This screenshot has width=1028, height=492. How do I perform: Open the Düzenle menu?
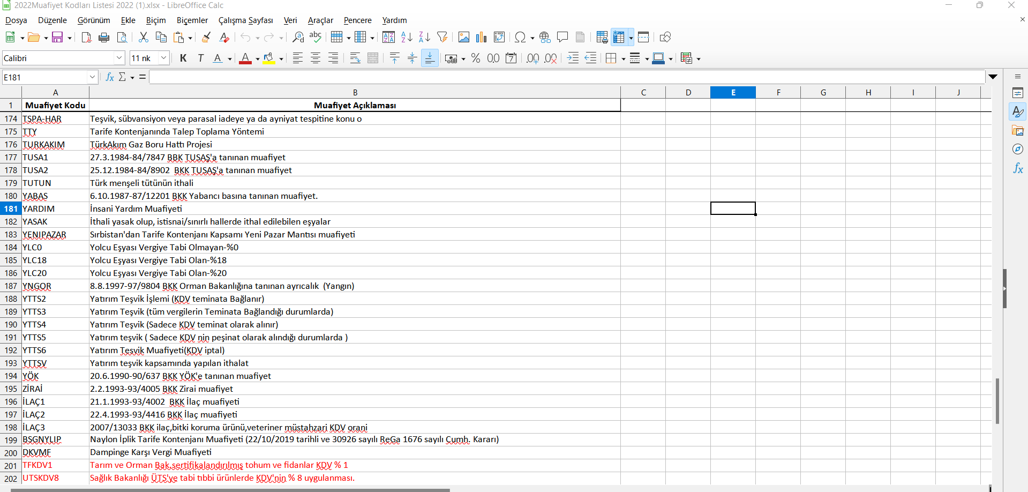(52, 20)
